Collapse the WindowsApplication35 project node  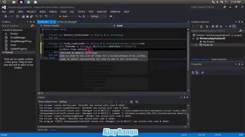coord(193,38)
